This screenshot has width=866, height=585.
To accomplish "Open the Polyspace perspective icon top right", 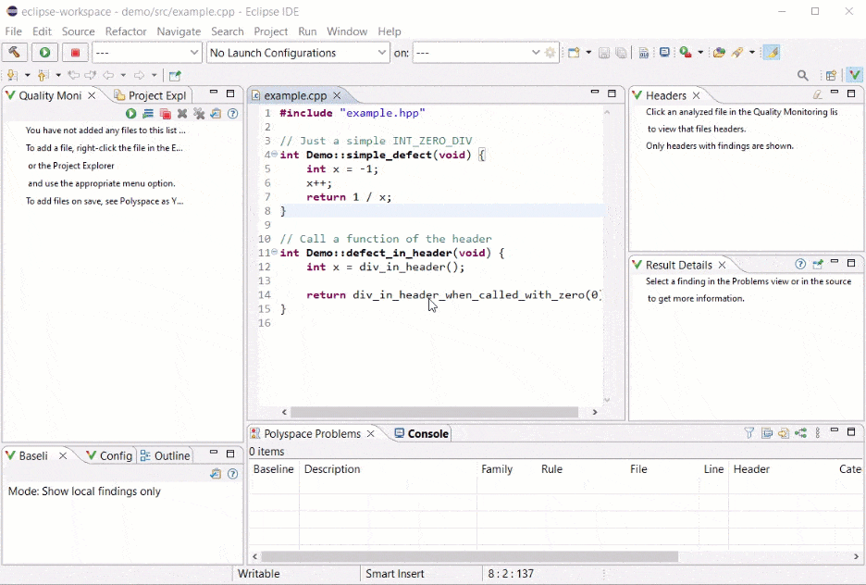I will click(853, 74).
